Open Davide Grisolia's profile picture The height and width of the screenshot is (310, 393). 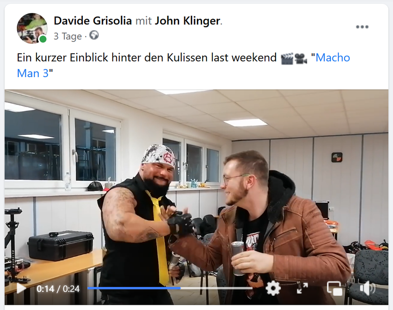[x=32, y=28]
